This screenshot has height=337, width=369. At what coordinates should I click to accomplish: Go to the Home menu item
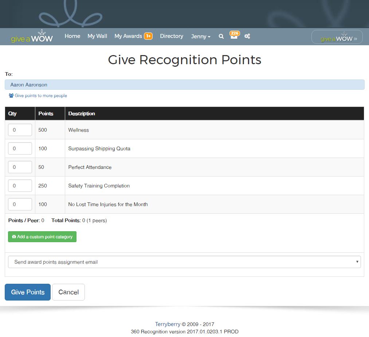pos(72,36)
